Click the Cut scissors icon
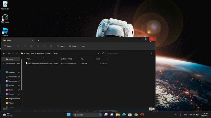This screenshot has width=211, height=118. 18,46
